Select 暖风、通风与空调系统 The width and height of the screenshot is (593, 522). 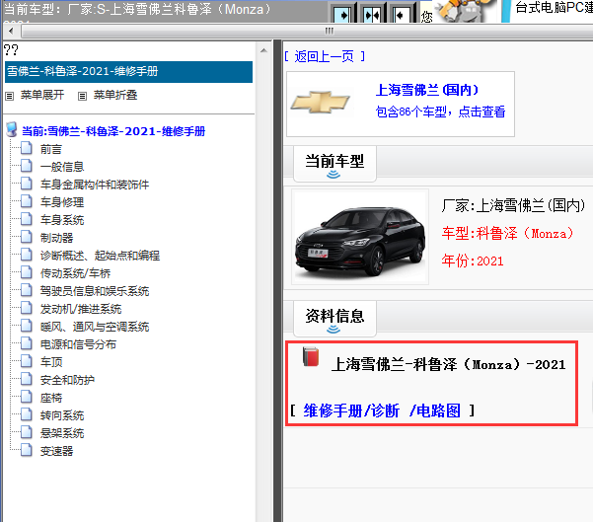point(95,327)
